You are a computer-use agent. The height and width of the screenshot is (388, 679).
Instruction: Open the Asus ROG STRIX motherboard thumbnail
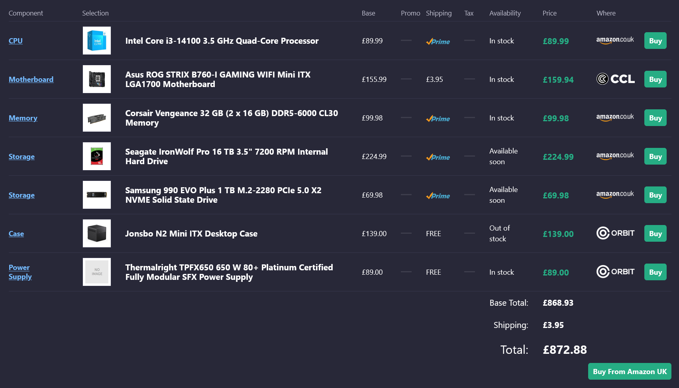pyautogui.click(x=97, y=79)
